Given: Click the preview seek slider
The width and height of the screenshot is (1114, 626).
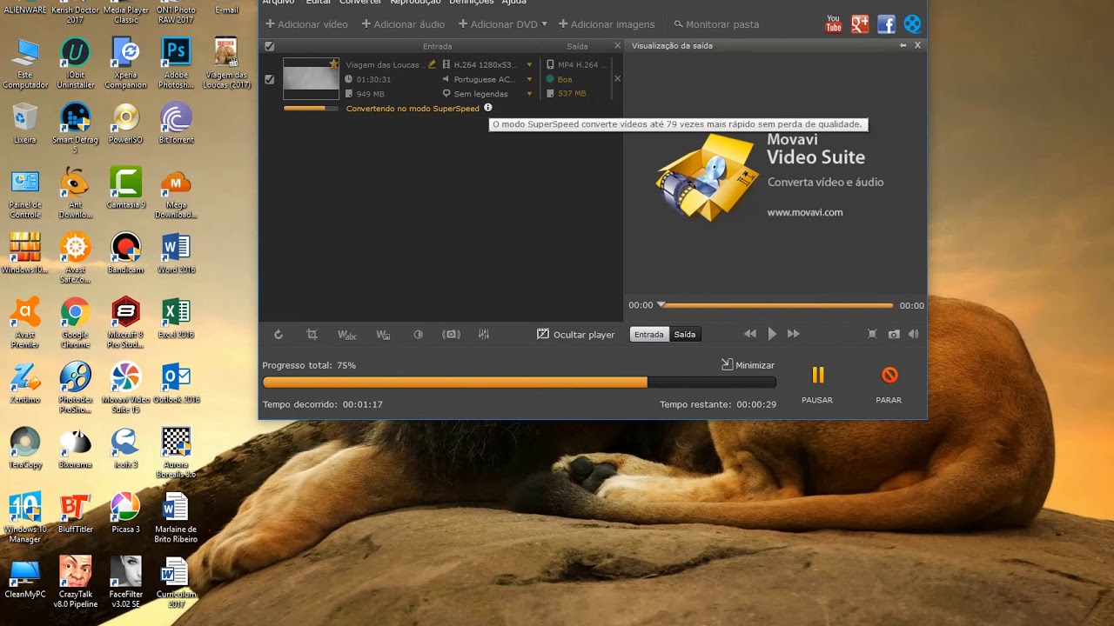Looking at the screenshot, I should pyautogui.click(x=776, y=305).
